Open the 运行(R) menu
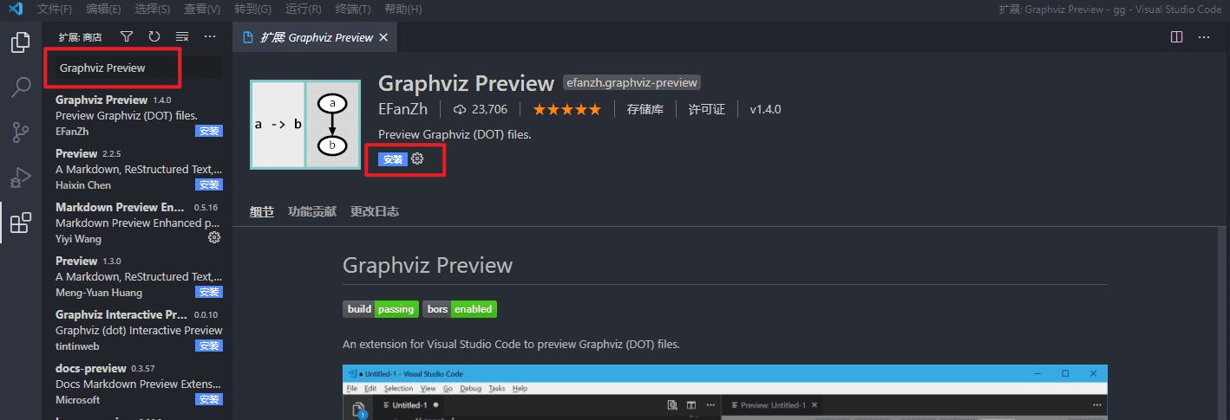This screenshot has width=1230, height=420. [x=303, y=10]
